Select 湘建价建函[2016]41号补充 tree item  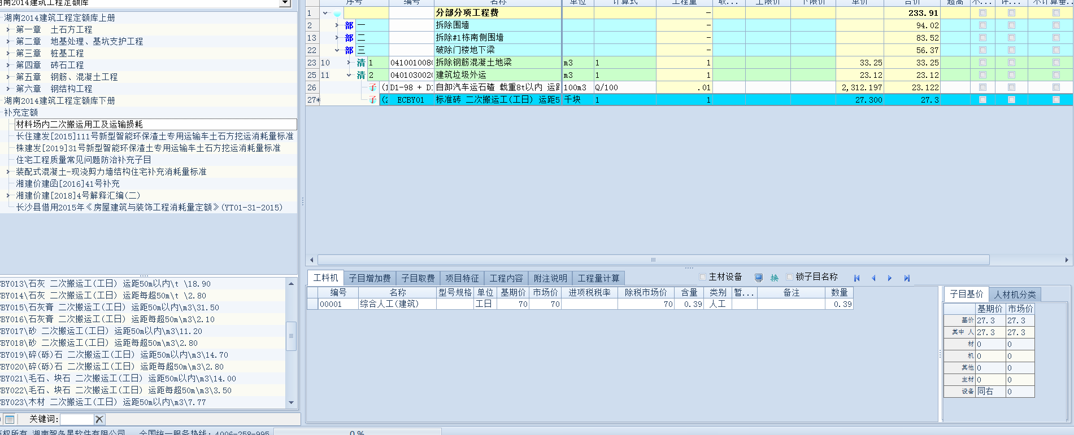click(x=68, y=183)
